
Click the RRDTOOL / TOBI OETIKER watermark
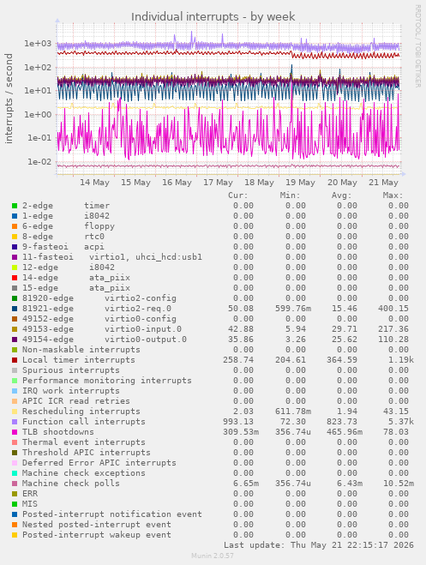417,45
